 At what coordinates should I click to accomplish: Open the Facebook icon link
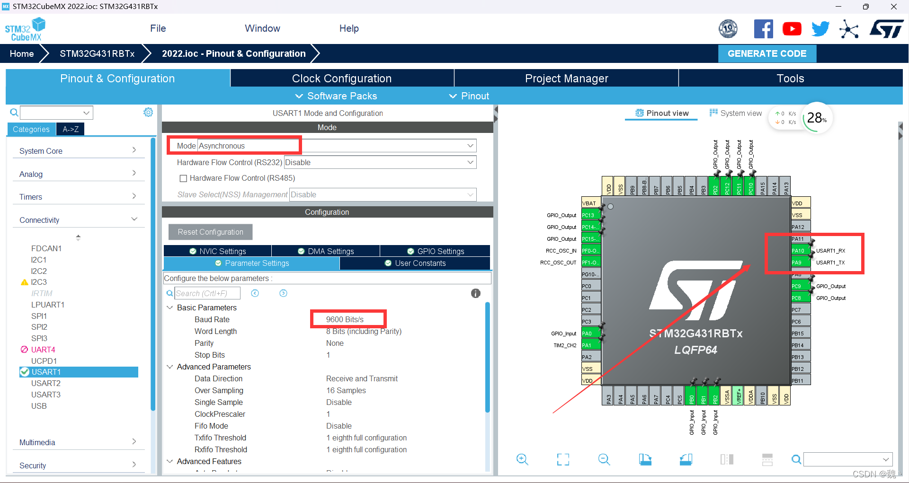(763, 29)
